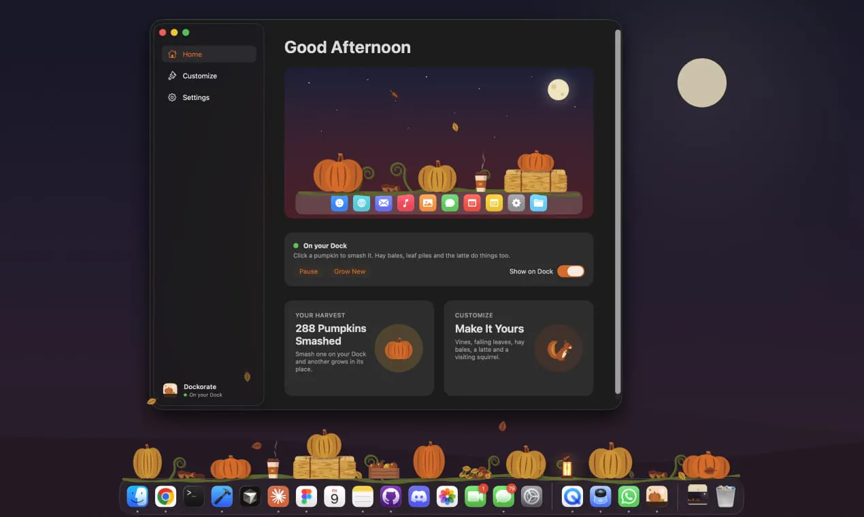
Task: Smash the tall orange pumpkin above the Discord icon
Action: click(429, 460)
